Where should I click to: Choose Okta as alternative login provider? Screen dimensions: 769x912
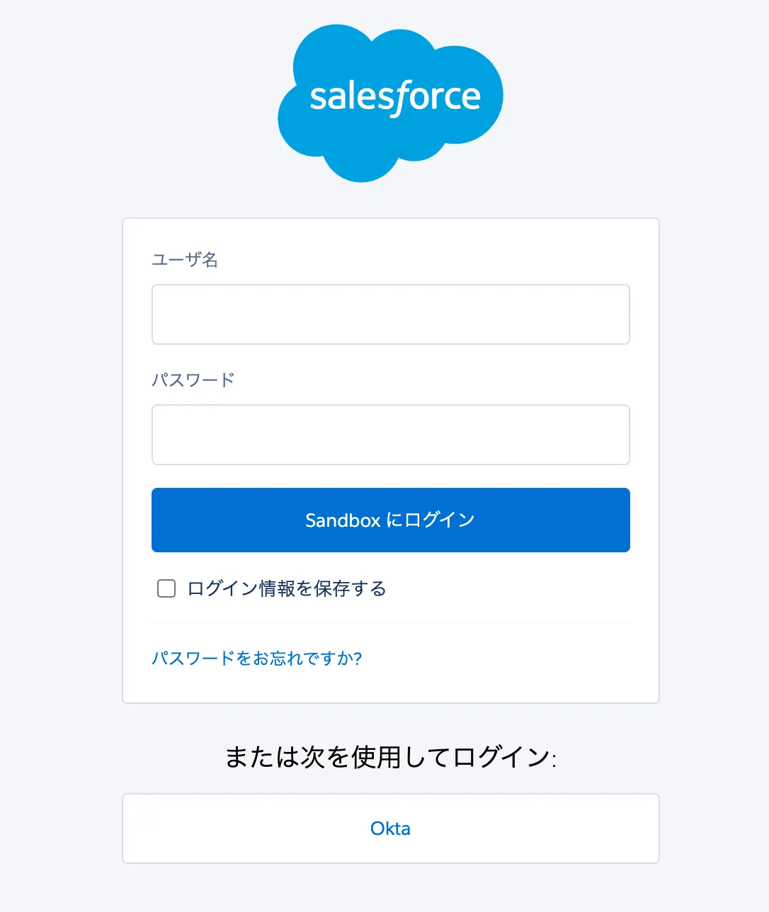tap(390, 828)
